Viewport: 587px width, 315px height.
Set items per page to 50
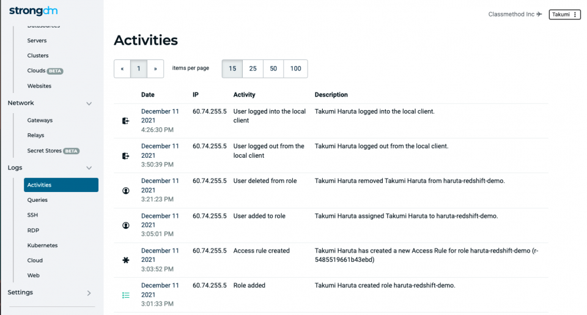[x=273, y=69]
